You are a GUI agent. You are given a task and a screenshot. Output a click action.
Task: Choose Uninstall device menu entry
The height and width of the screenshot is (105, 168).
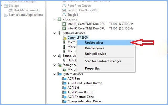pyautogui.click(x=96, y=54)
